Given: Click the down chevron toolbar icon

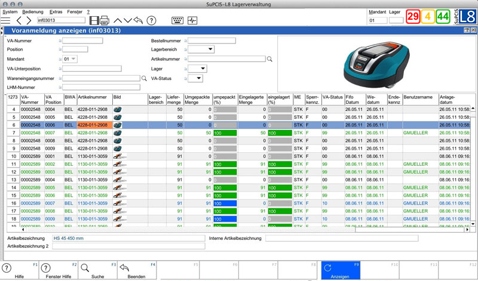Looking at the screenshot, I should [x=128, y=21].
